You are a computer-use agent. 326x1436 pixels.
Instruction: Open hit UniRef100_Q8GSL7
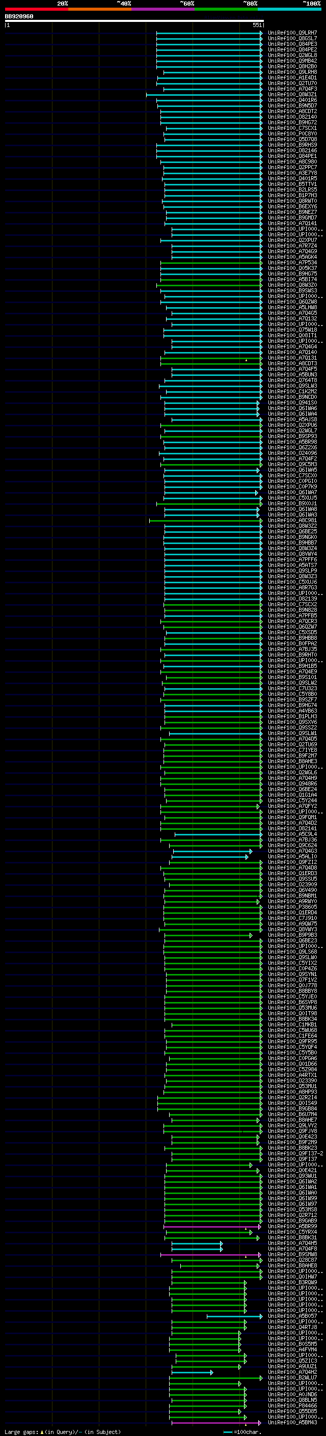pyautogui.click(x=292, y=39)
